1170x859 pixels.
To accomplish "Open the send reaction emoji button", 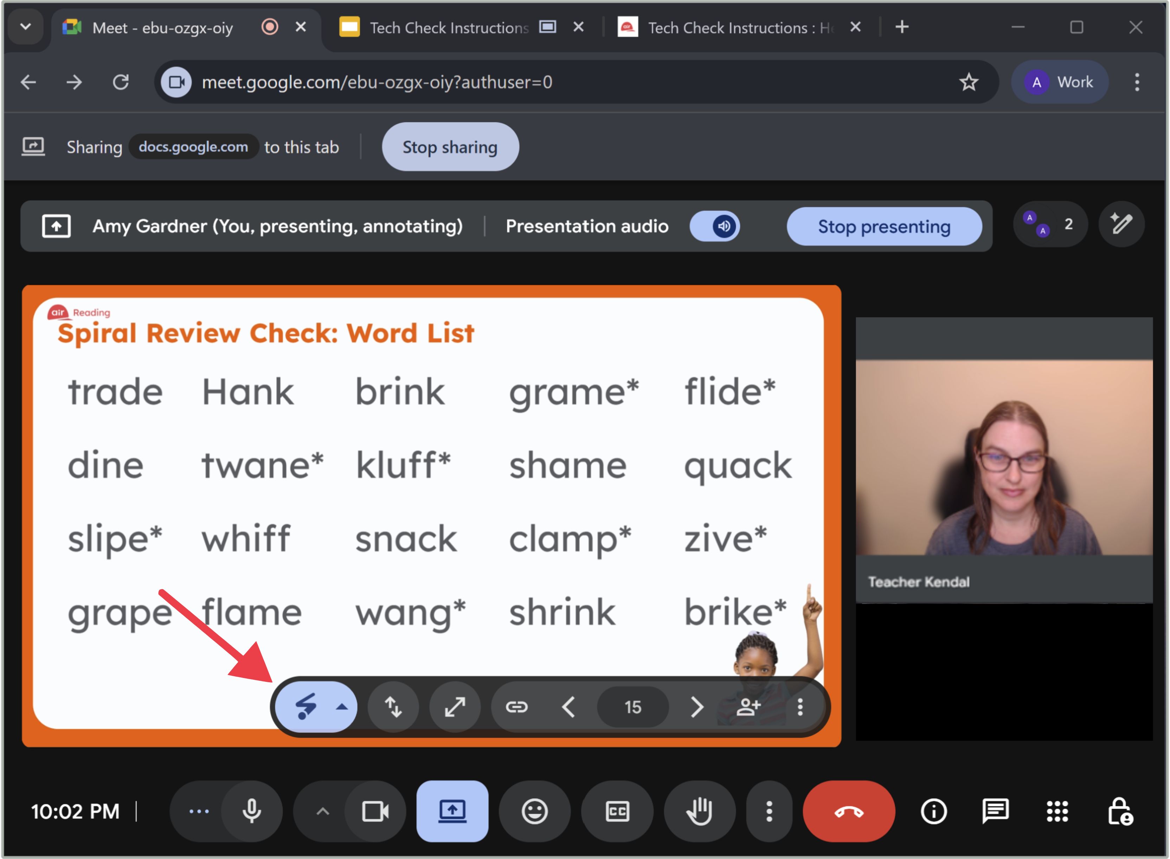I will coord(534,811).
